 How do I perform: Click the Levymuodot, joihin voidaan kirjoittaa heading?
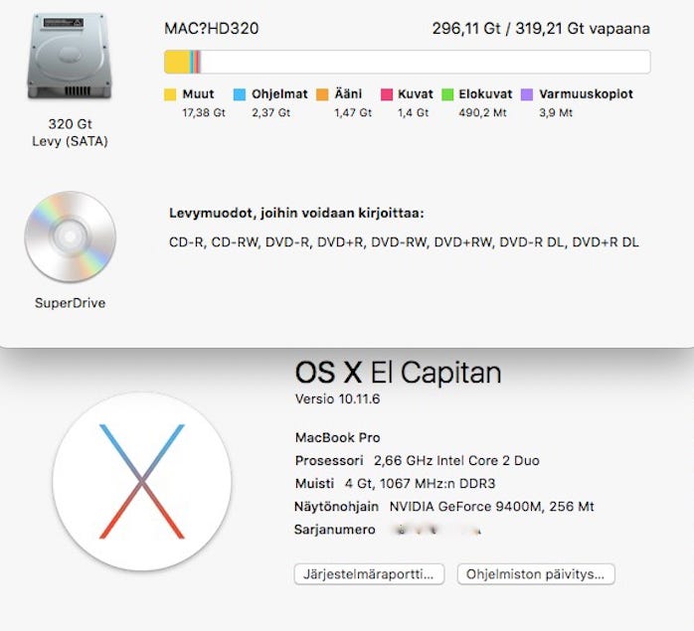pyautogui.click(x=296, y=214)
